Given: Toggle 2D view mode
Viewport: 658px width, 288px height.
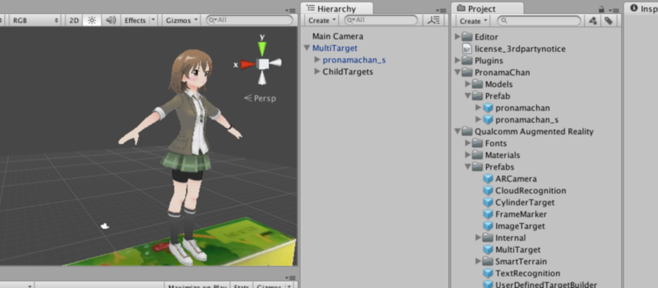Looking at the screenshot, I should click(74, 20).
